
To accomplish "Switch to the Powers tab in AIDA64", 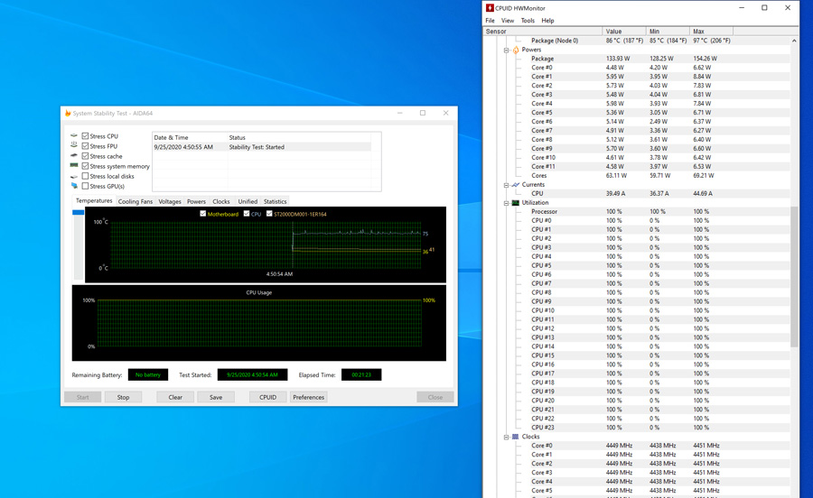I will (196, 201).
